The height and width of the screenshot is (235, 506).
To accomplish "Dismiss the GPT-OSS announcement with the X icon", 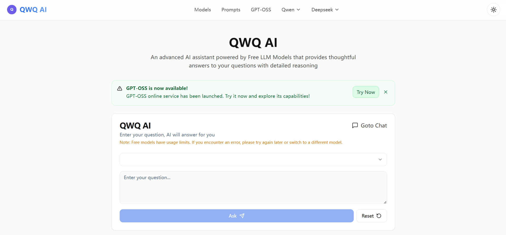I will [386, 92].
